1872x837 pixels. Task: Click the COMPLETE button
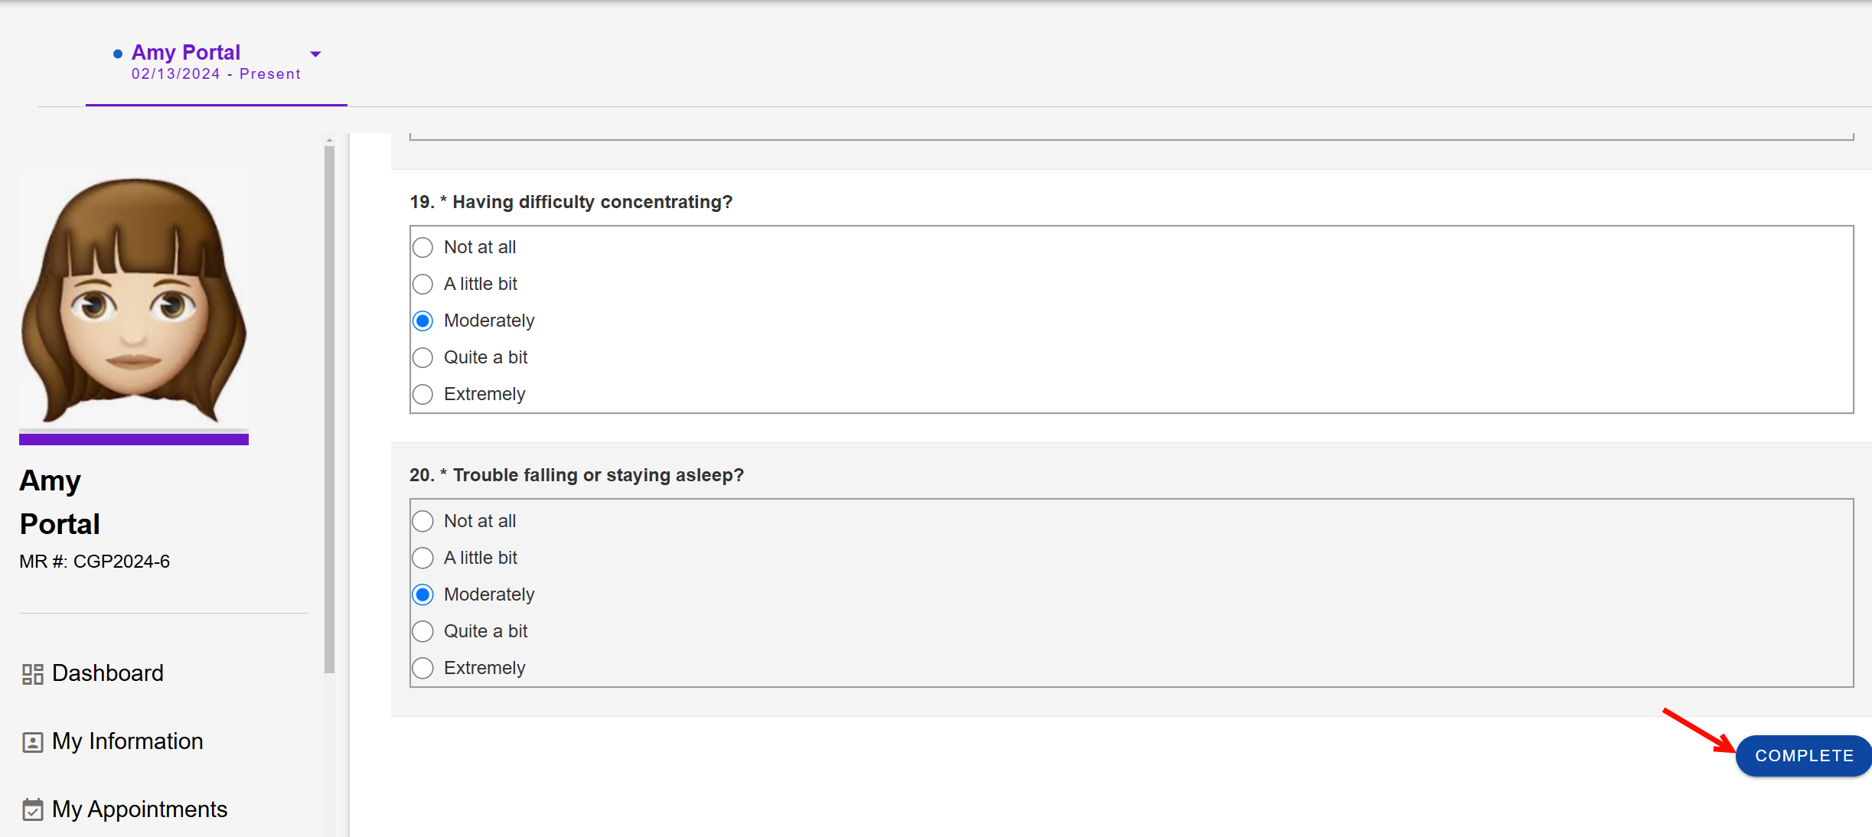1803,756
